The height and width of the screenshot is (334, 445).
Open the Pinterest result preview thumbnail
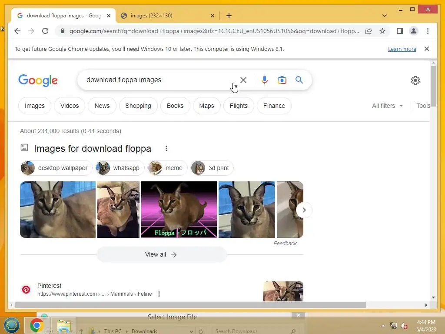click(283, 291)
